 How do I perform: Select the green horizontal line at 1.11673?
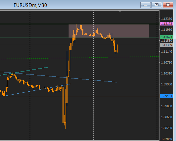click(x=34, y=37)
